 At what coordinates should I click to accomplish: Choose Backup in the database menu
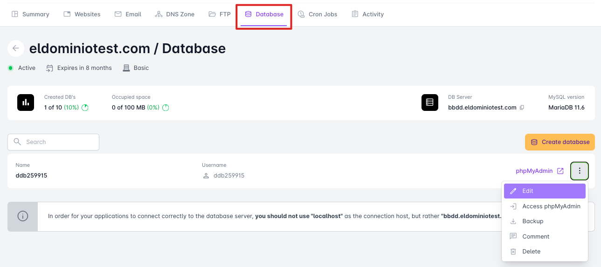pos(532,221)
